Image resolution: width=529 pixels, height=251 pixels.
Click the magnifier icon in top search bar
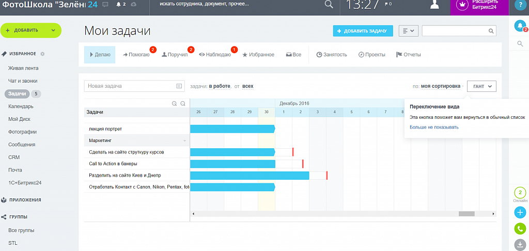coord(329,5)
